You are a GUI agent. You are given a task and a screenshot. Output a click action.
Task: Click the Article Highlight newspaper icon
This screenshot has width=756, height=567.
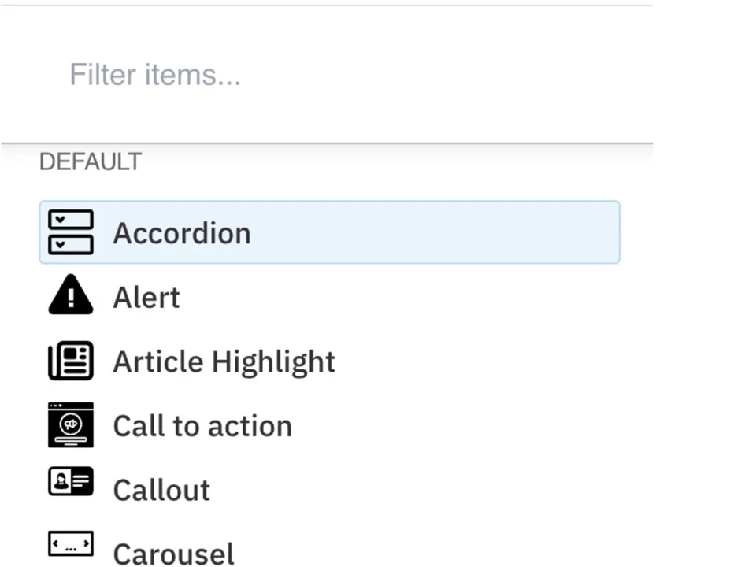[71, 360]
